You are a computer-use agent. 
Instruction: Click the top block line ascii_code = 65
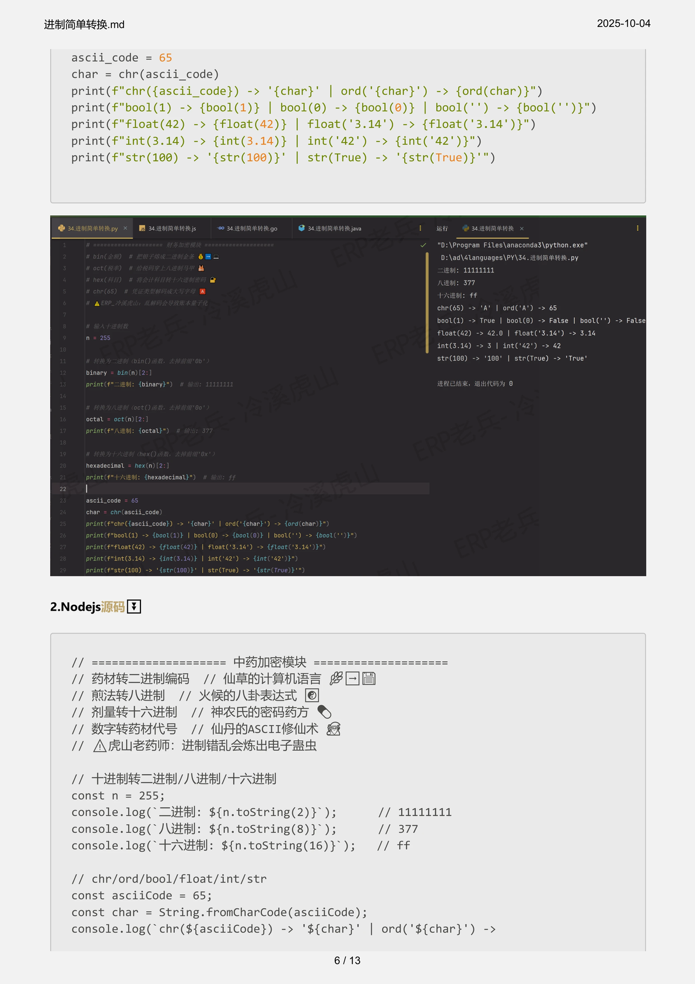click(x=122, y=58)
